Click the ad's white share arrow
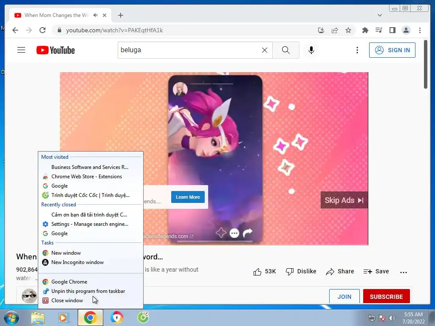Viewport: 435px width, 326px height. [x=248, y=233]
